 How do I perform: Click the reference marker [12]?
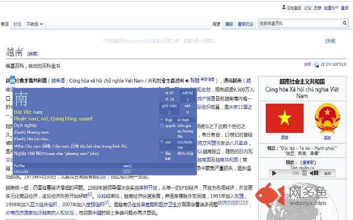coord(244,203)
